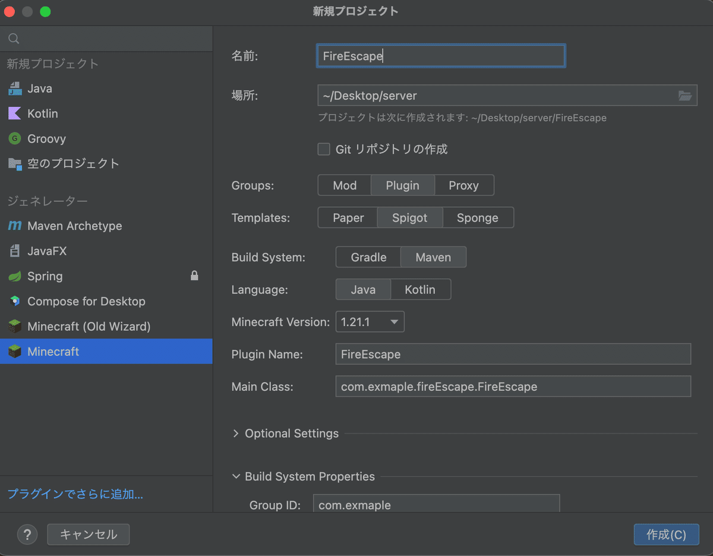Select Spring generator
This screenshot has height=556, width=713.
coord(106,276)
